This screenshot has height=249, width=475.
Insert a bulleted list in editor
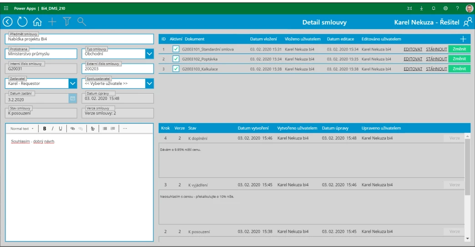(x=105, y=129)
